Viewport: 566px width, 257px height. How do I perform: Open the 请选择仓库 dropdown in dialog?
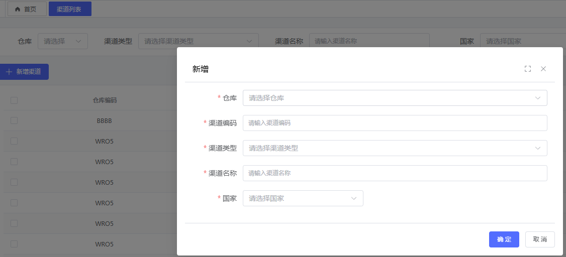(x=387, y=98)
